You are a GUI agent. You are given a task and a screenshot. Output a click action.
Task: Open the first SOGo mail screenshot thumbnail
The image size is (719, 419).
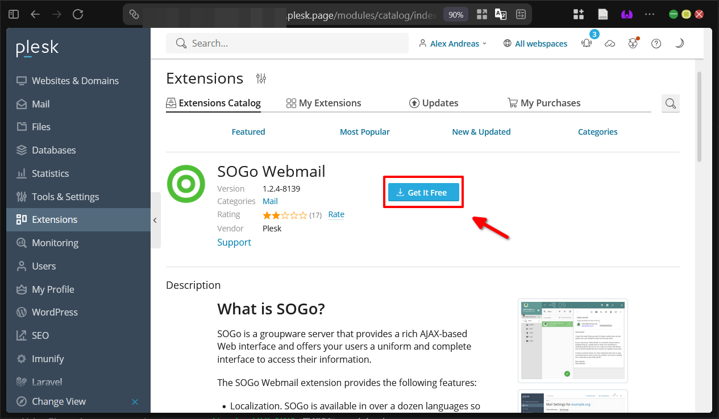tap(573, 341)
